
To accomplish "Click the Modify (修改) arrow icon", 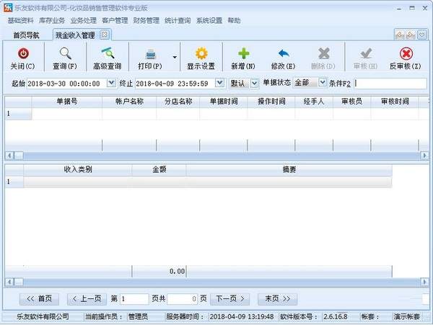I will pyautogui.click(x=282, y=54).
